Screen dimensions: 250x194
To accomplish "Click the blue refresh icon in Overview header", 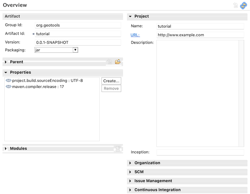I will (x=244, y=5).
